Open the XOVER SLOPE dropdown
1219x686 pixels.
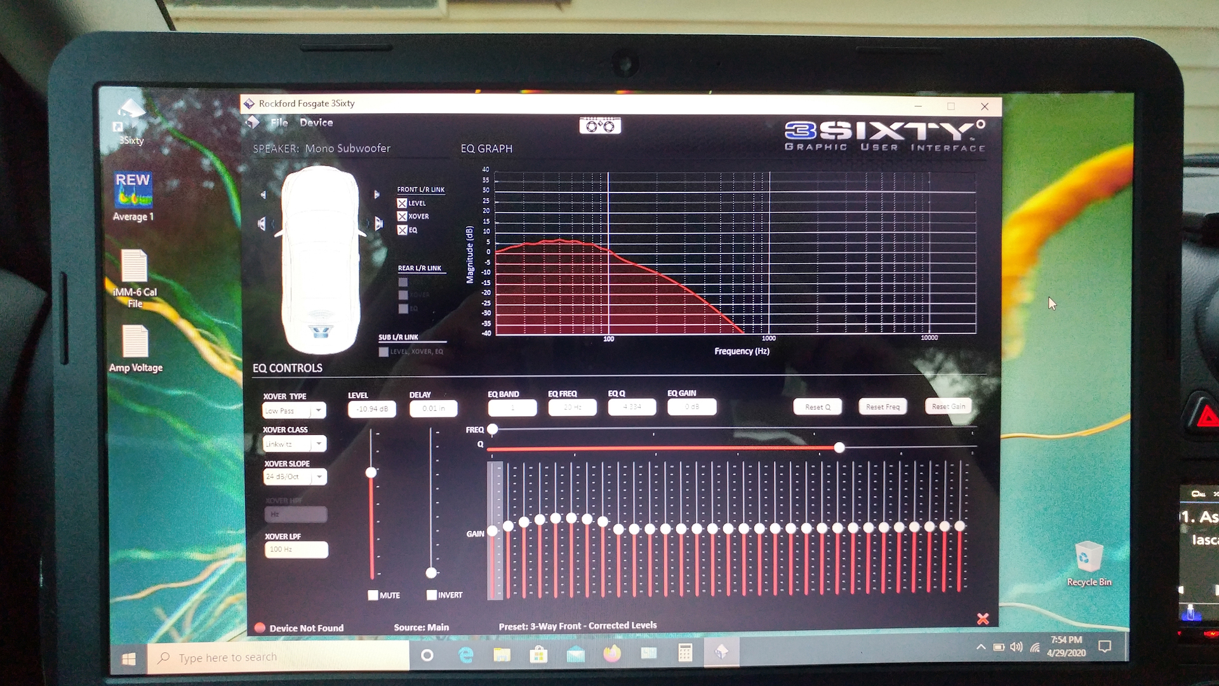(295, 476)
